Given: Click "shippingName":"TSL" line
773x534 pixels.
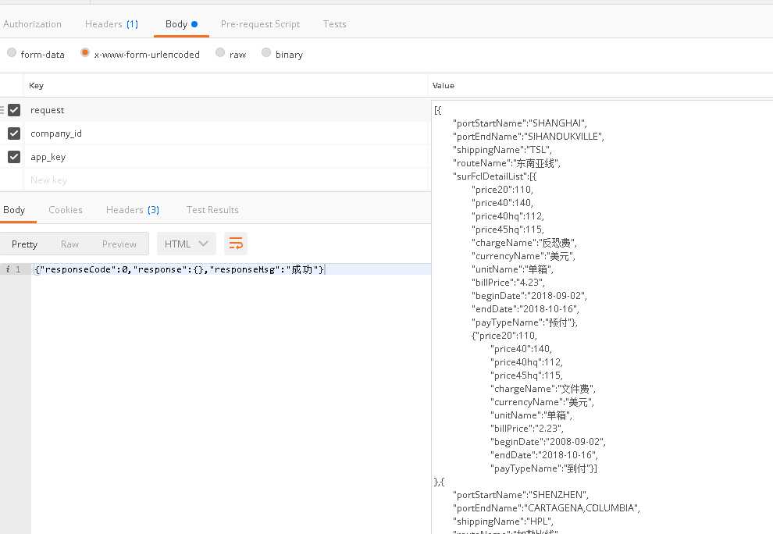Looking at the screenshot, I should [x=502, y=150].
